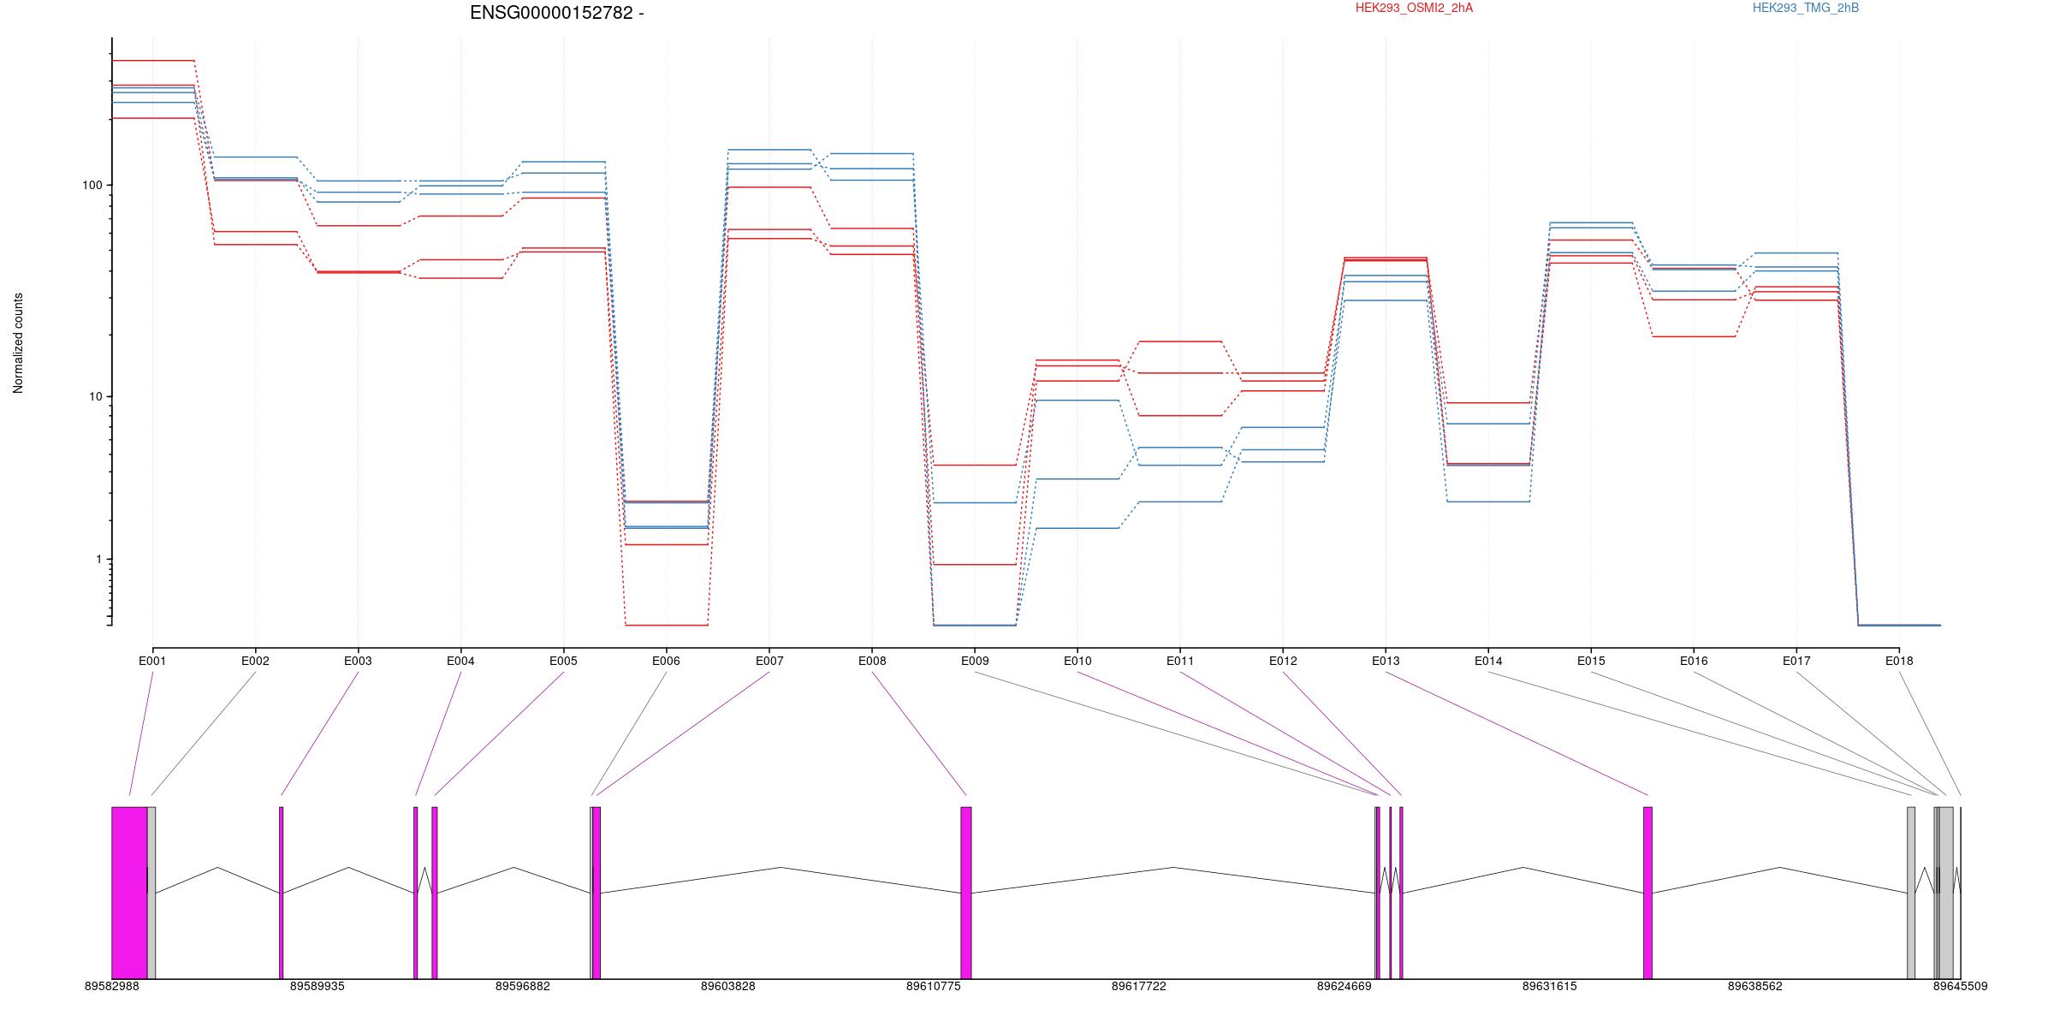This screenshot has height=1027, width=2054.
Task: Select the HEK293_OSMI2_2hA legend label
Action: point(1414,8)
